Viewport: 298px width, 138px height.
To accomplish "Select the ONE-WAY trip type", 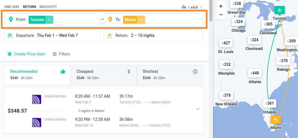I will pos(12,7).
